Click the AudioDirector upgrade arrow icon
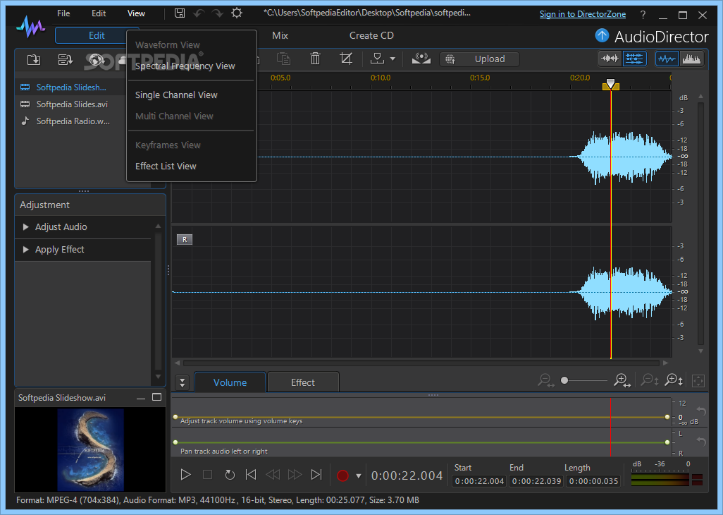The width and height of the screenshot is (723, 515). coord(602,35)
